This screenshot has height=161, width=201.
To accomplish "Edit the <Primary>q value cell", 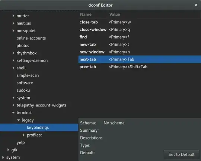I will point(119,30).
